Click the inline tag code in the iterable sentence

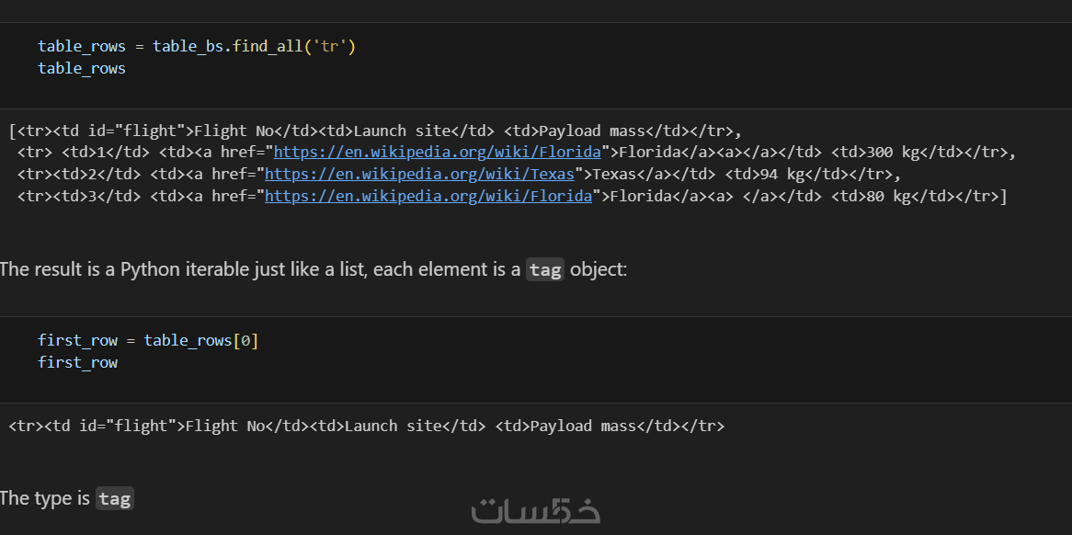click(x=544, y=270)
